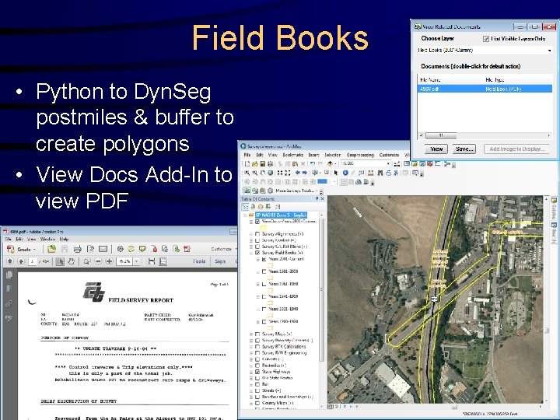
Task: Open Acrobat Tools pane link
Action: pos(199,261)
